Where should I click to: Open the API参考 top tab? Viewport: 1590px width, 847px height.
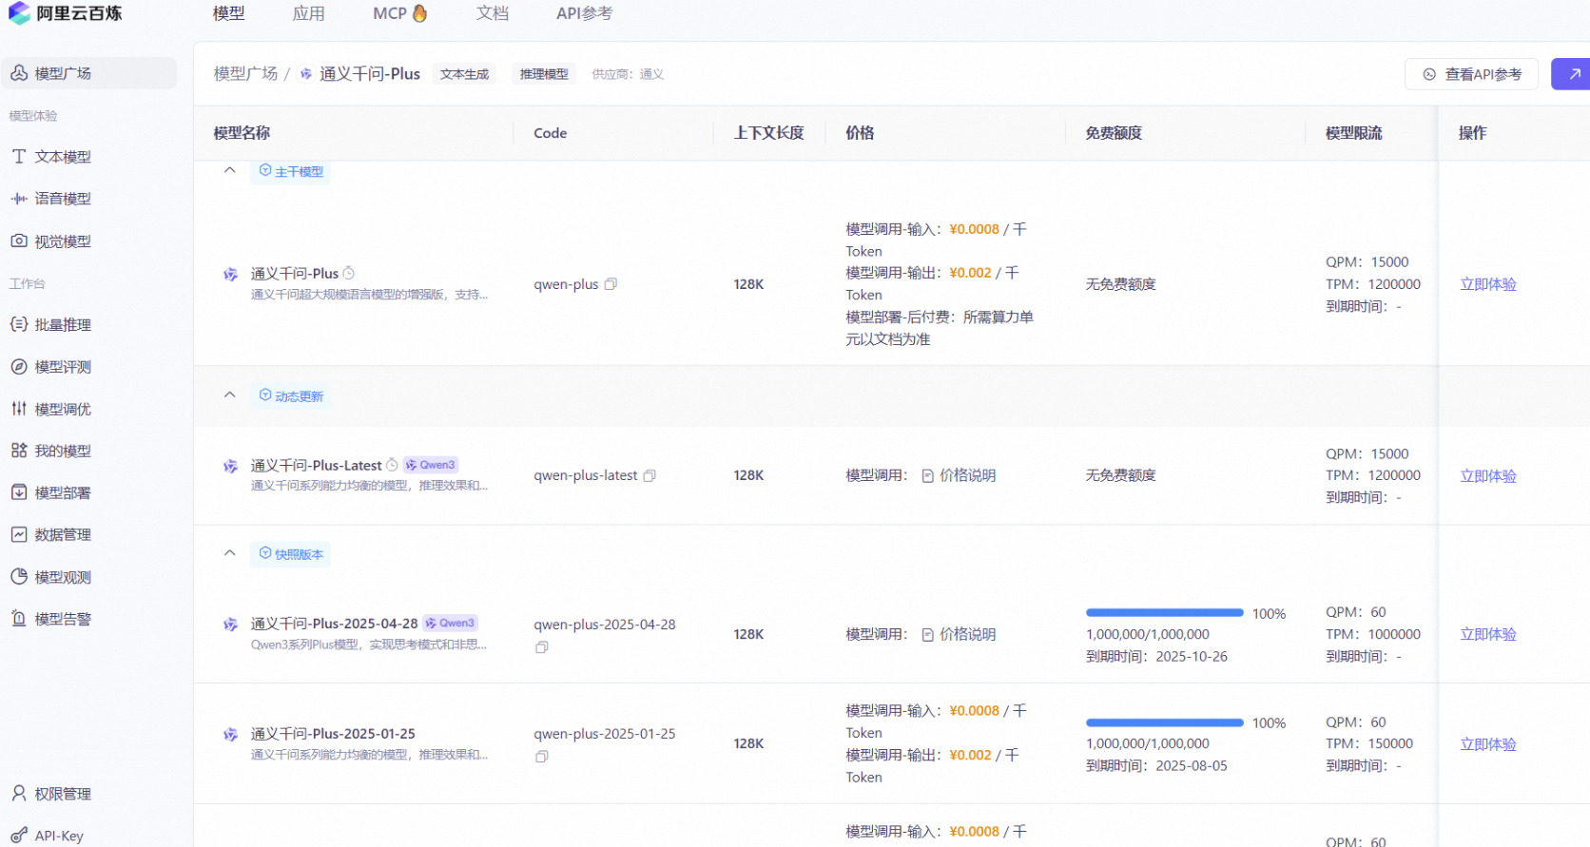[585, 13]
